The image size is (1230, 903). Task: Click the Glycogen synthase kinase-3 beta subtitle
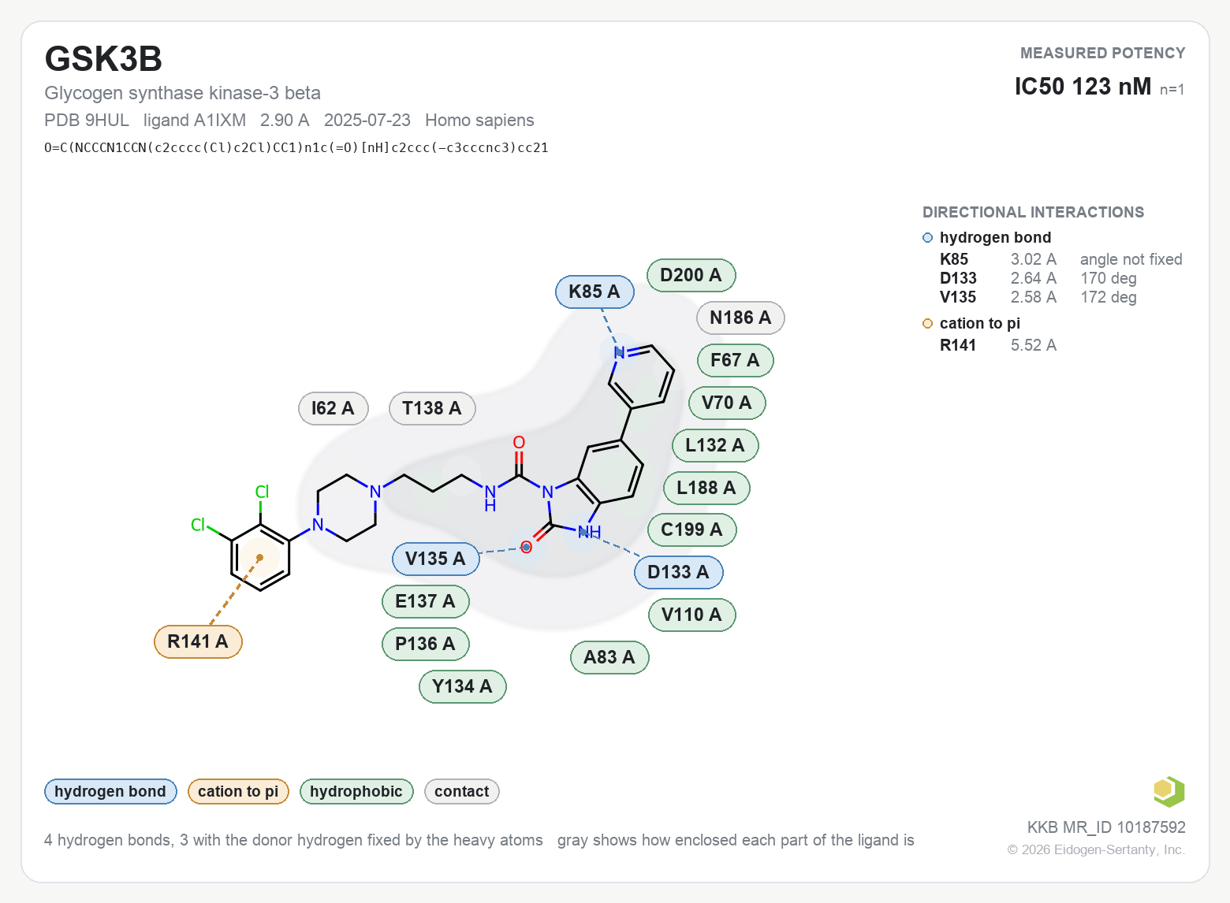coord(183,93)
